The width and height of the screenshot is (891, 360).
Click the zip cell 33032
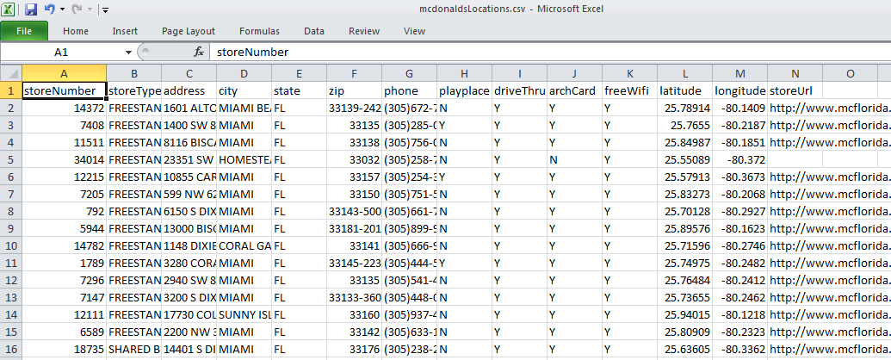pyautogui.click(x=355, y=158)
